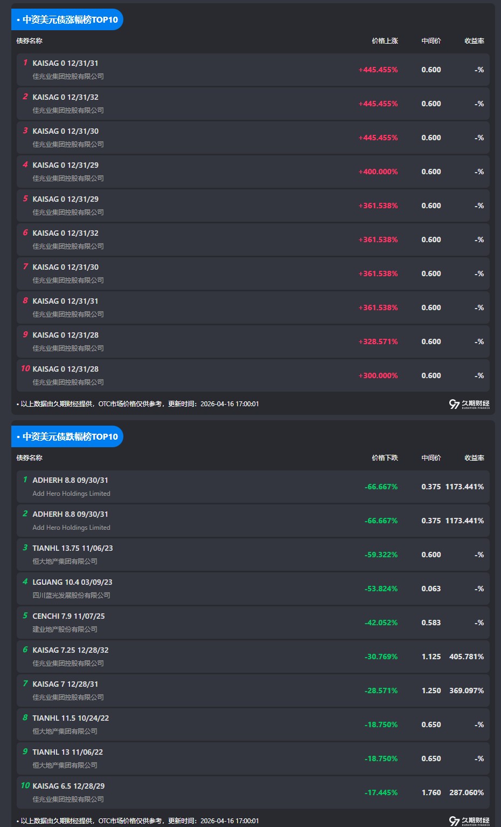Open the rank 1 gainer KAISAG 0 12/31/31

65,63
